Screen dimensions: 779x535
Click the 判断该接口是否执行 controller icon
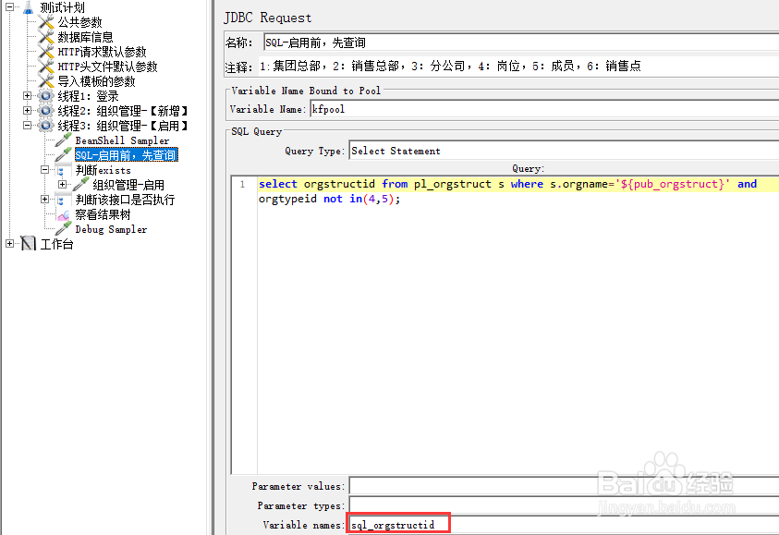[63, 200]
